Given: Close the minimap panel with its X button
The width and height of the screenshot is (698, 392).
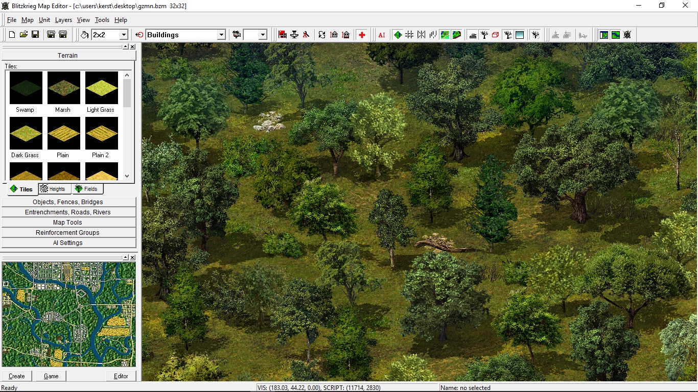Looking at the screenshot, I should pyautogui.click(x=132, y=257).
